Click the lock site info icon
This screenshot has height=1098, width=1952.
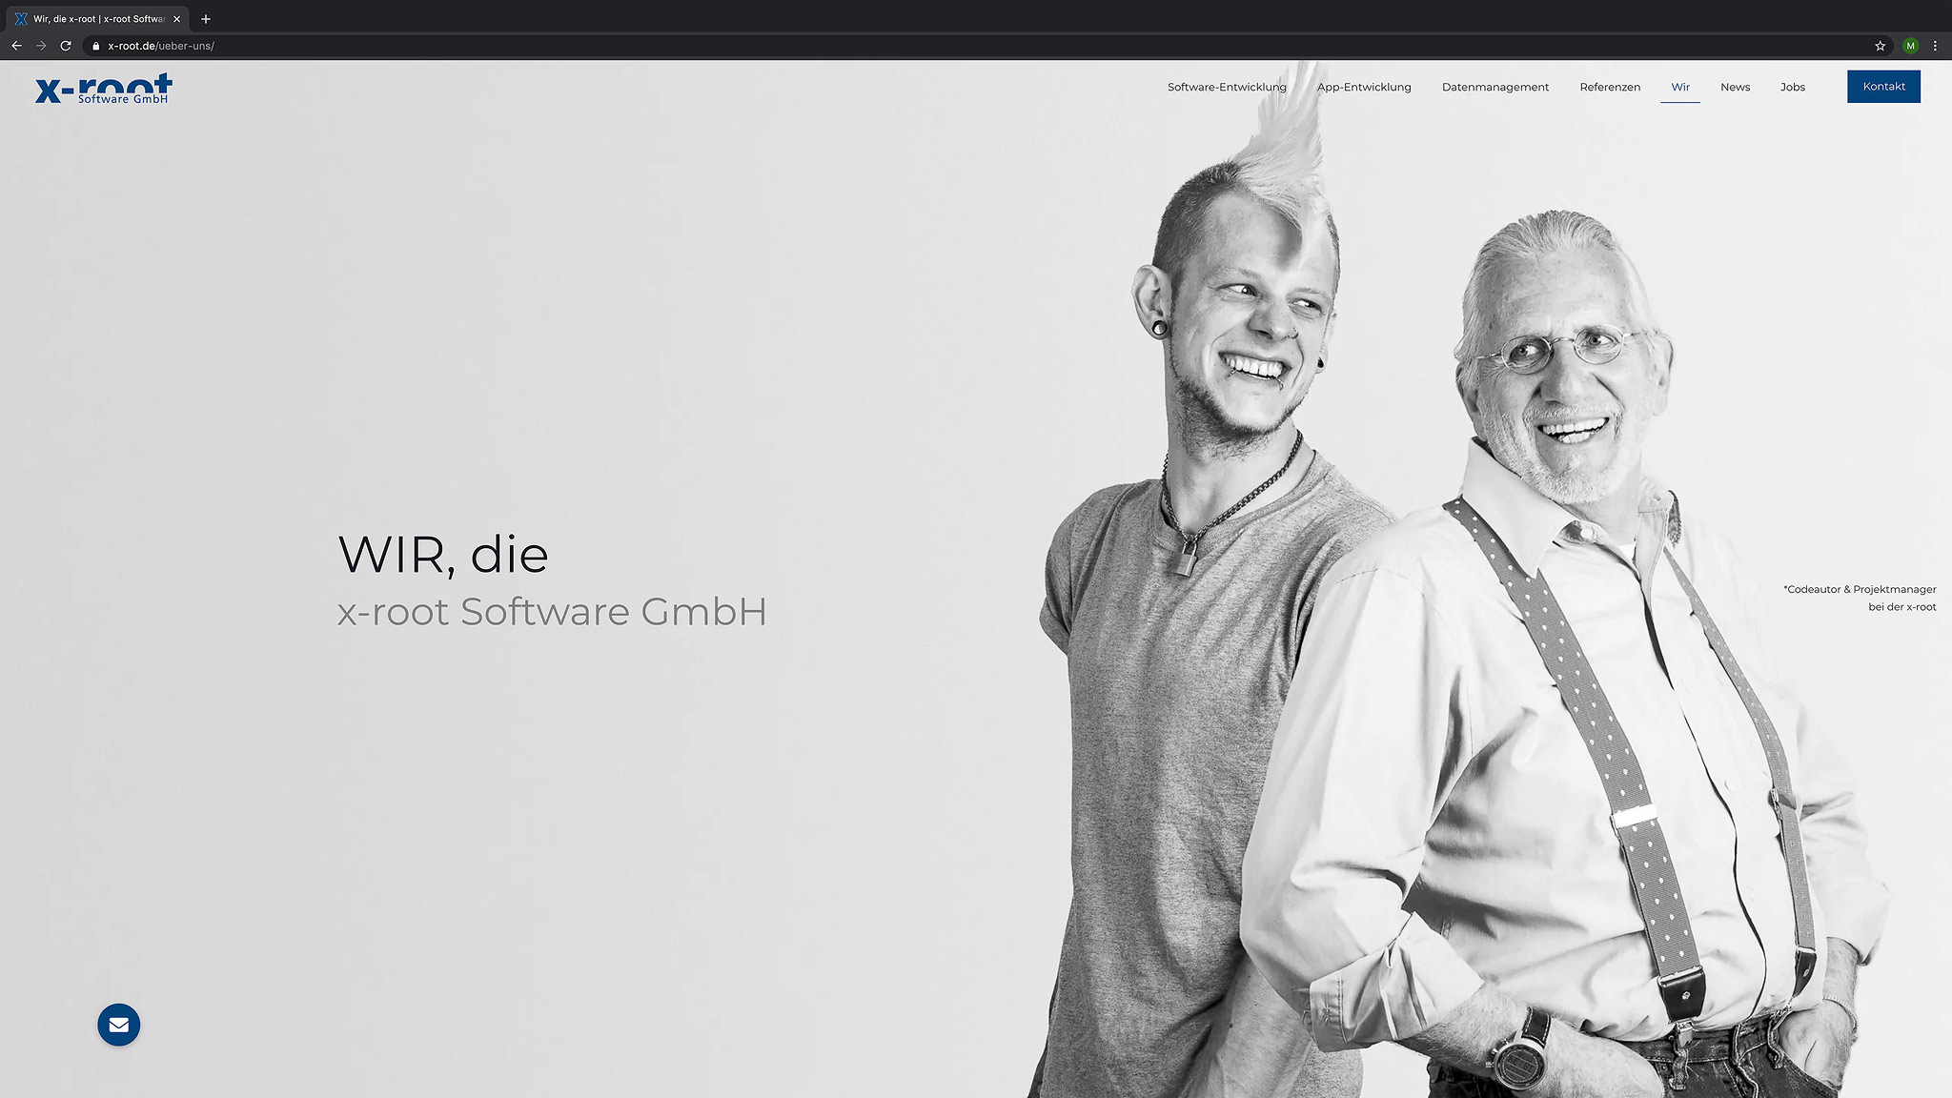pyautogui.click(x=95, y=46)
